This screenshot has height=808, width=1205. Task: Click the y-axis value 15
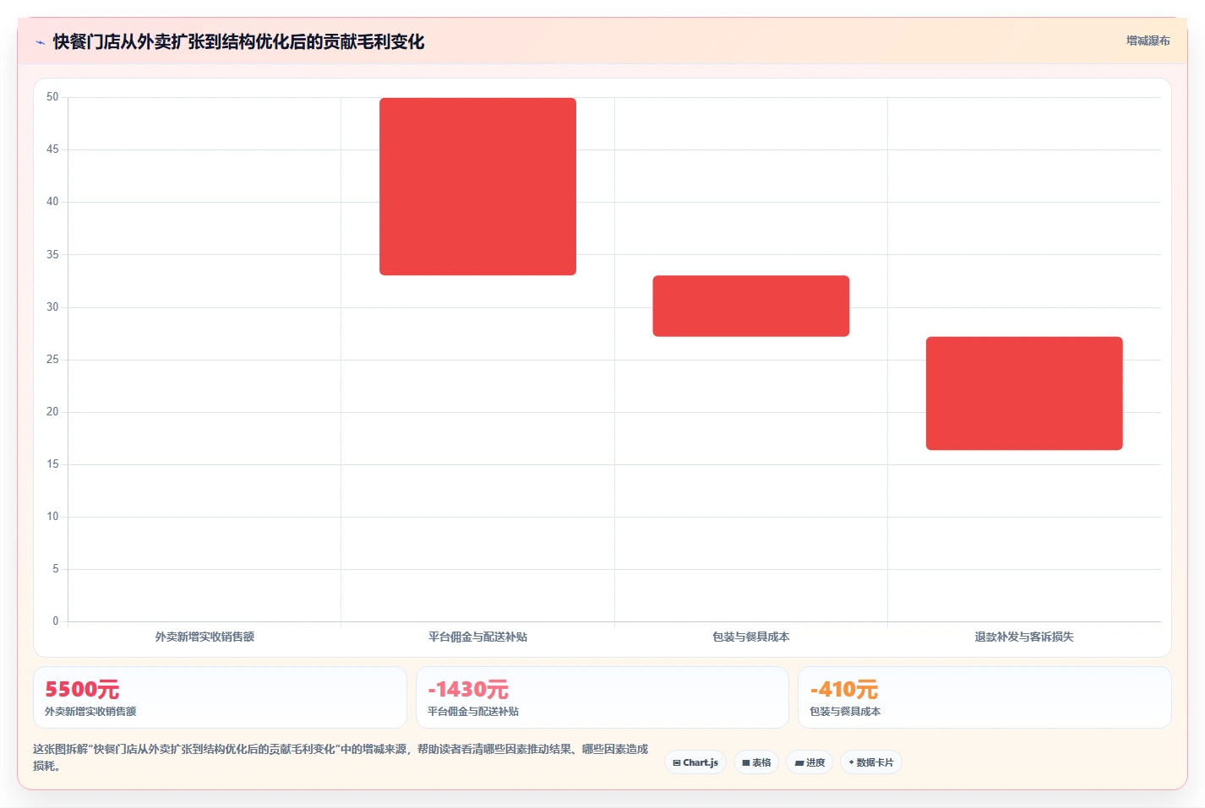coord(52,464)
